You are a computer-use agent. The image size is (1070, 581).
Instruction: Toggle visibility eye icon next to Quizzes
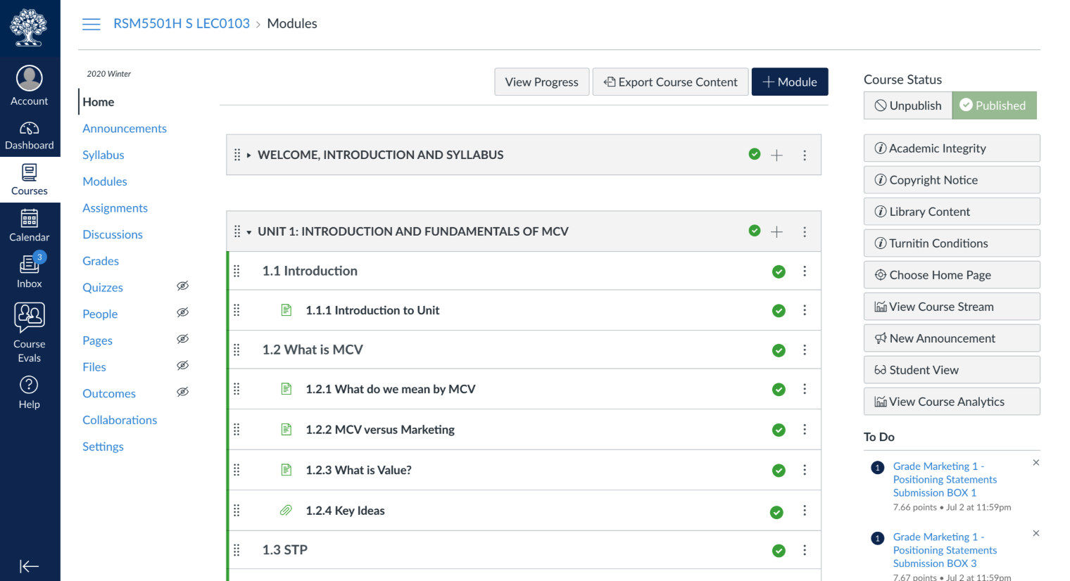point(182,286)
